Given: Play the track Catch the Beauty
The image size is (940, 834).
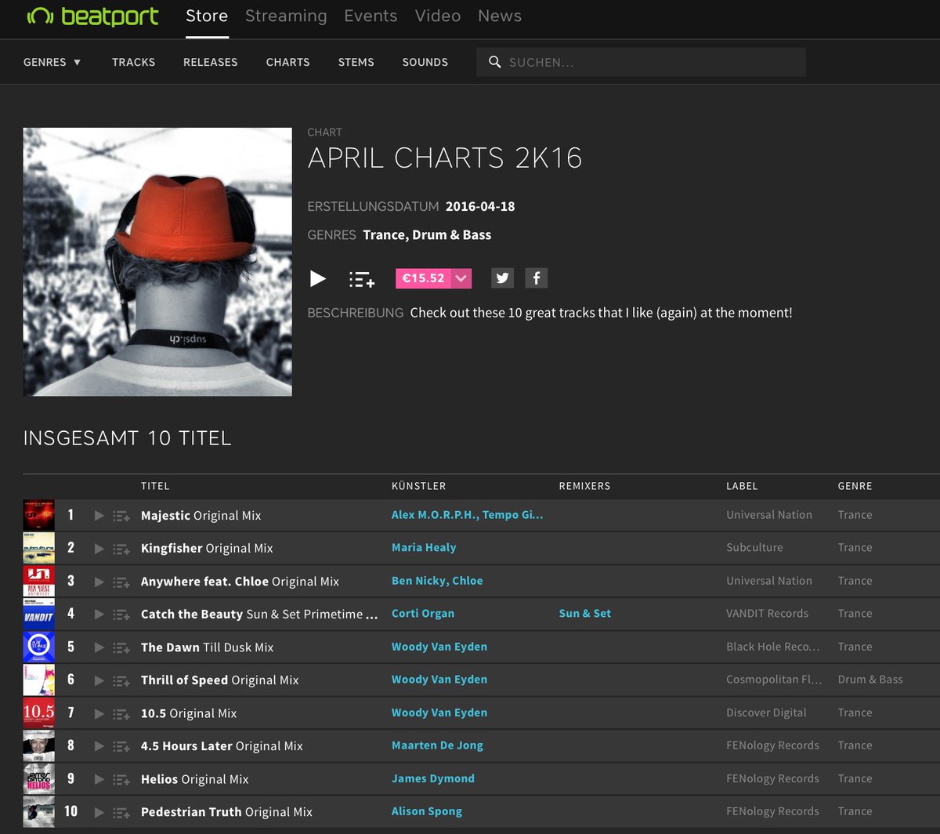Looking at the screenshot, I should [x=99, y=615].
